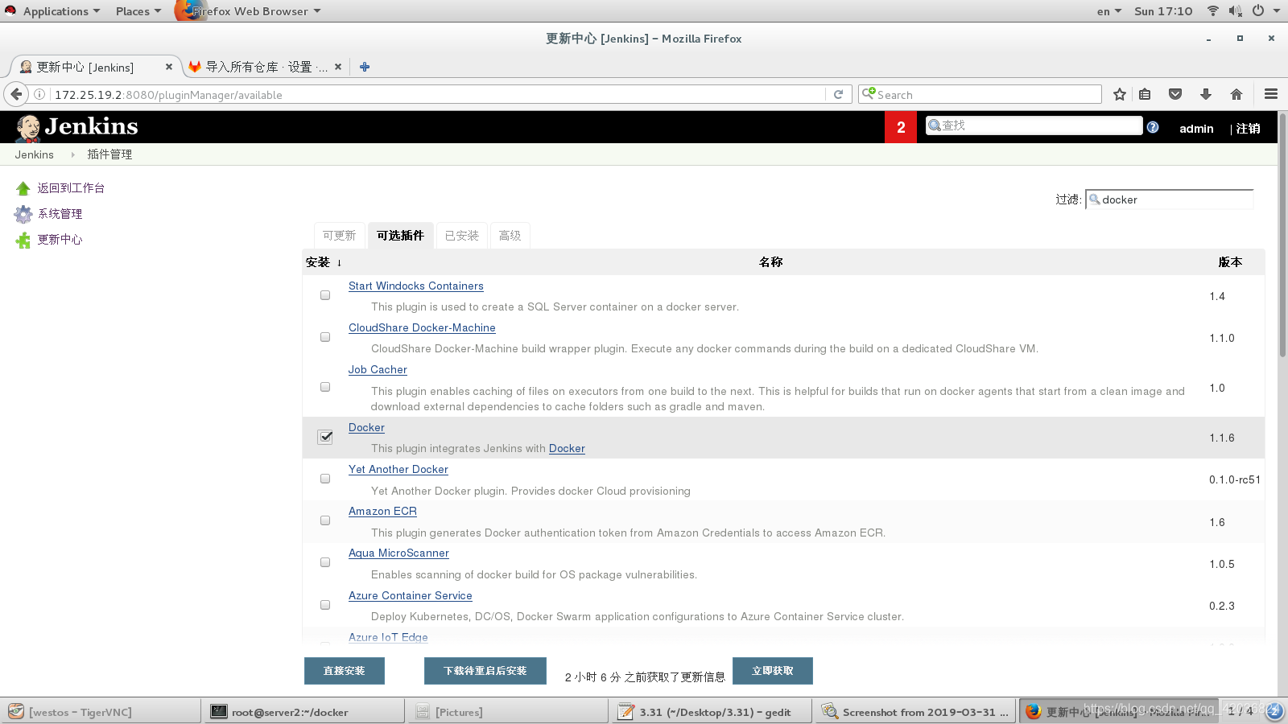Image resolution: width=1288 pixels, height=724 pixels.
Task: Click the 立即获取 button
Action: 772,671
